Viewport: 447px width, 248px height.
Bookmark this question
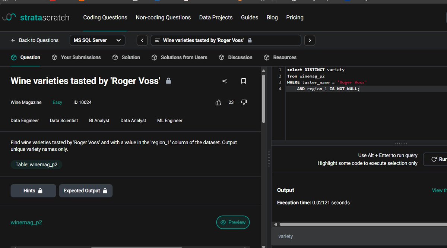pos(244,81)
